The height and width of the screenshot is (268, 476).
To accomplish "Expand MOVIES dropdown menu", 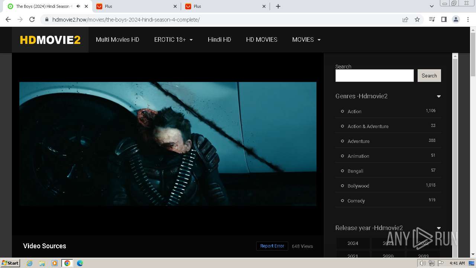I will (306, 39).
